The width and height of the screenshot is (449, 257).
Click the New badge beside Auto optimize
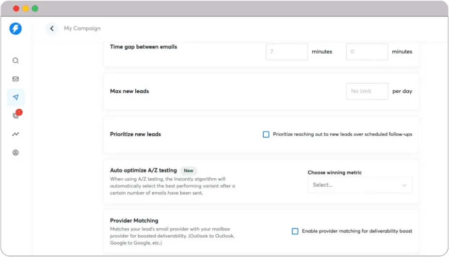[188, 171]
